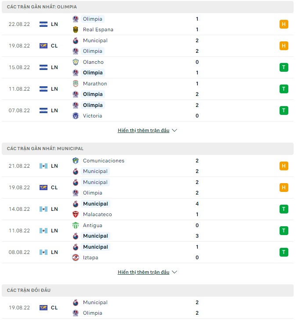Show more matches link under Municipal section

pyautogui.click(x=143, y=272)
